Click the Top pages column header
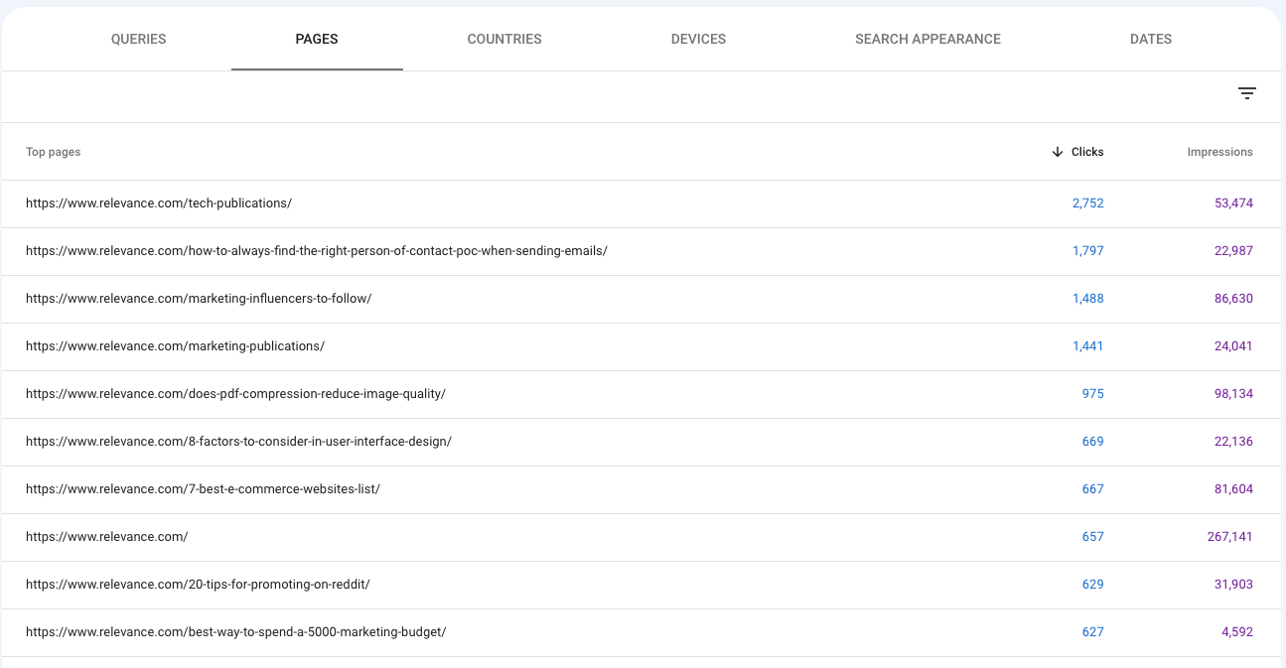Viewport: 1286px width, 668px height. point(53,152)
